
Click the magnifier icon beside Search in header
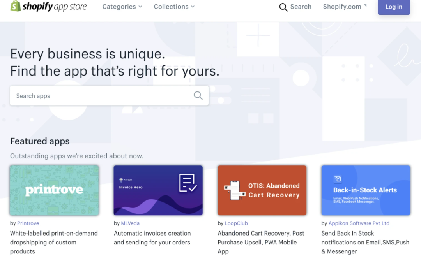[x=283, y=7]
